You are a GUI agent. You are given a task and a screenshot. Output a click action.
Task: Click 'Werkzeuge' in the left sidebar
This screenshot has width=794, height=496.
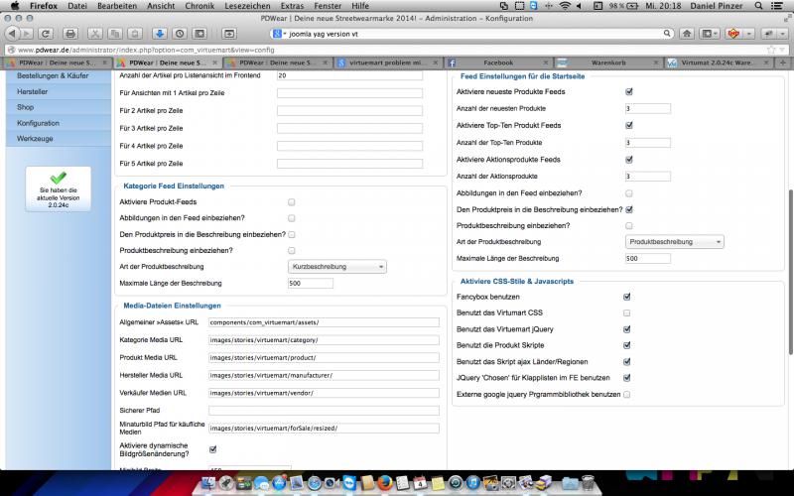coord(37,139)
